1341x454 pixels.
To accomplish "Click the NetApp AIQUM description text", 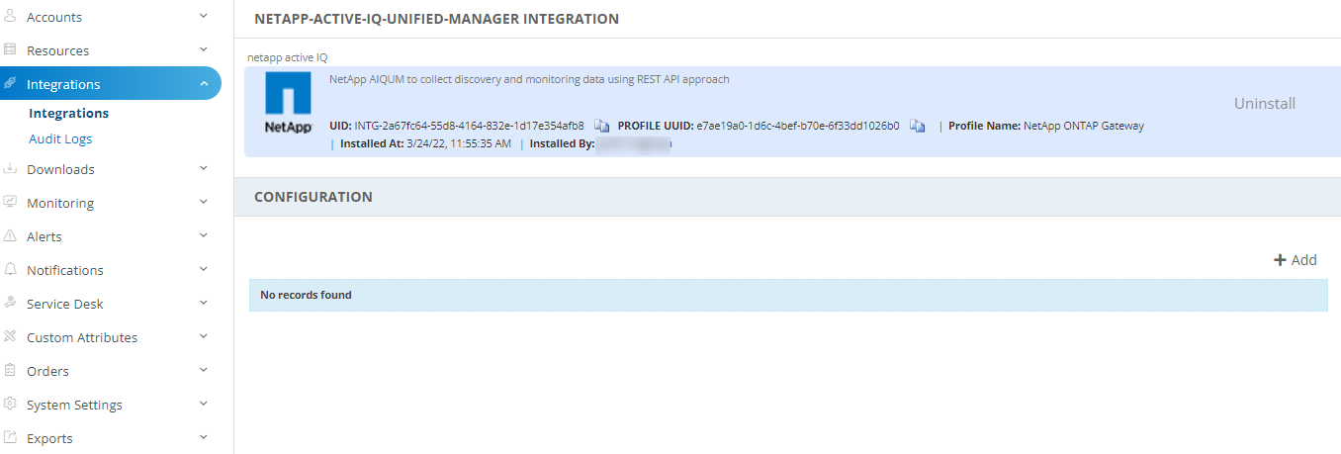I will pyautogui.click(x=529, y=79).
